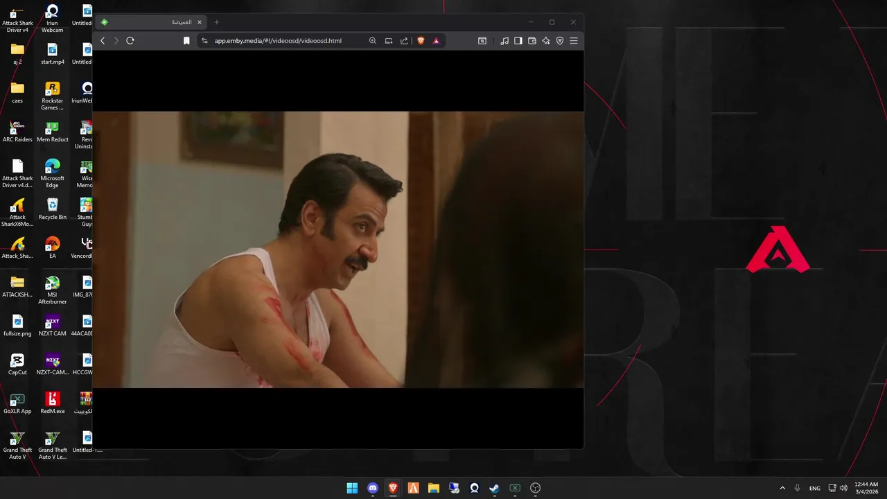Select the Attack Shark Driver v4 shortcut
The width and height of the screenshot is (887, 499).
coord(17,19)
